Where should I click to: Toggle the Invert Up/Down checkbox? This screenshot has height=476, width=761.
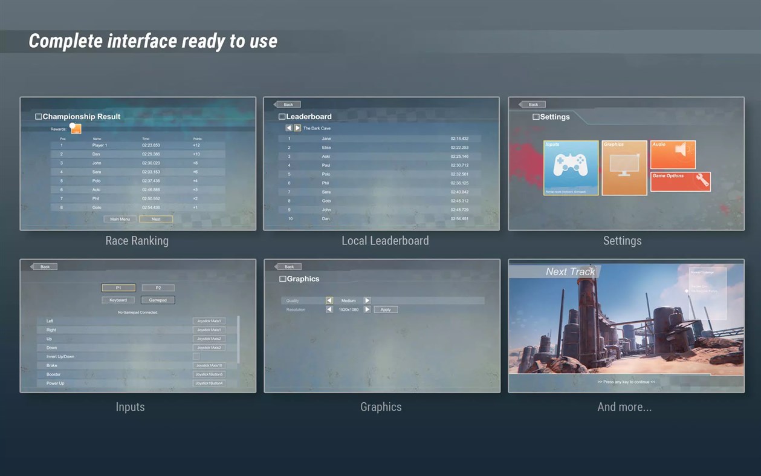coord(196,357)
